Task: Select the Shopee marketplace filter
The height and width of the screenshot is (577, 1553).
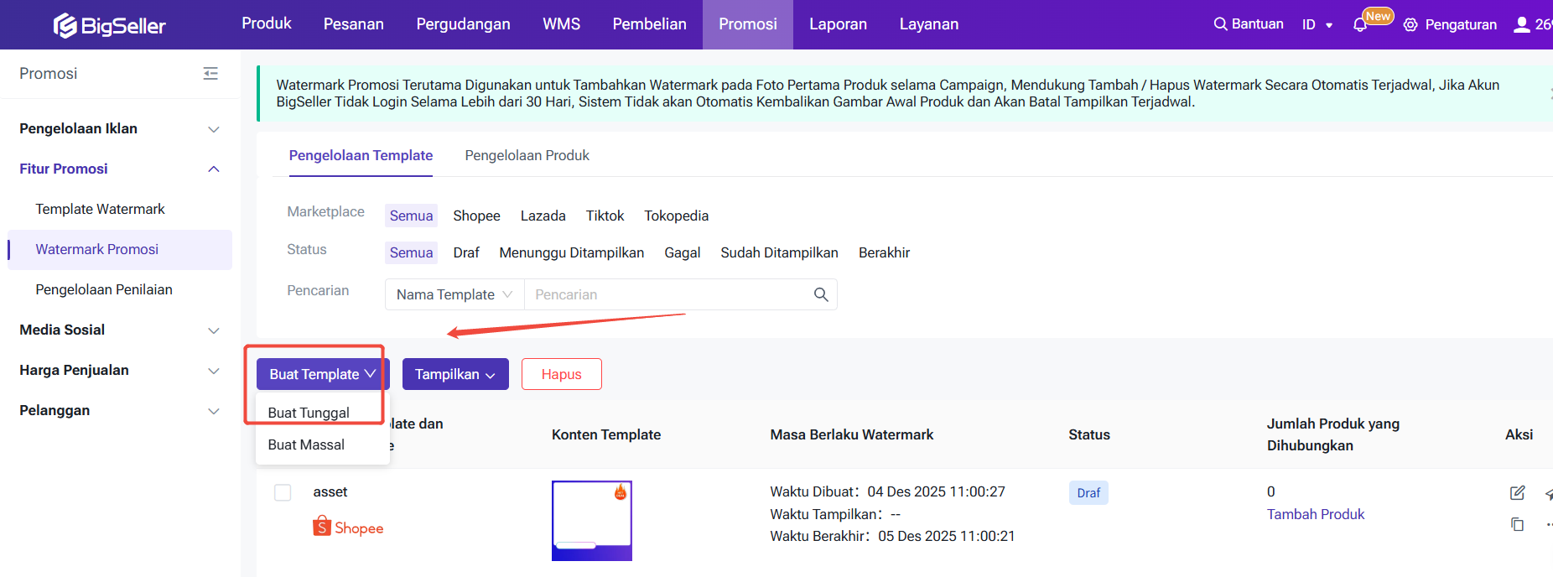Action: tap(476, 216)
